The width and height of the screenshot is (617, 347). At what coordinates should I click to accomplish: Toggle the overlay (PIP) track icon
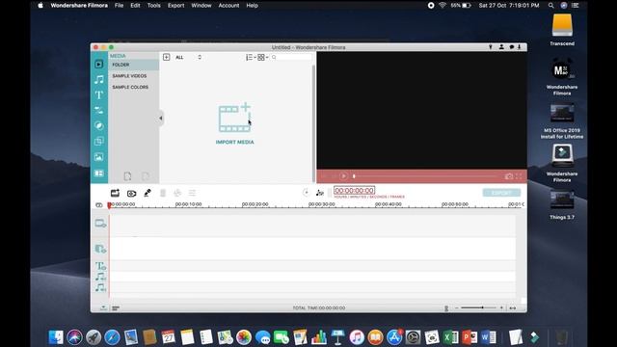[x=100, y=249]
